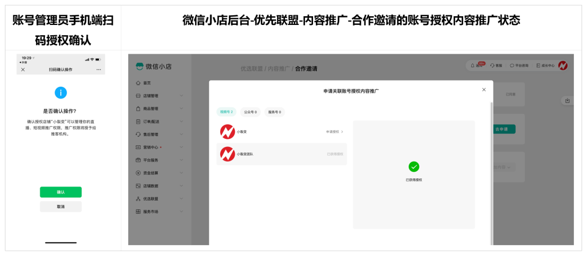Expand 商品管理 sidebar chevron
Viewport: 587px width, 257px height.
(182, 108)
